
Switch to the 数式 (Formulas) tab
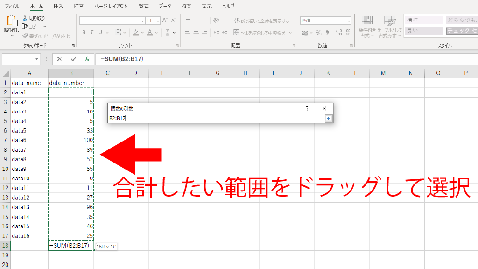click(144, 7)
